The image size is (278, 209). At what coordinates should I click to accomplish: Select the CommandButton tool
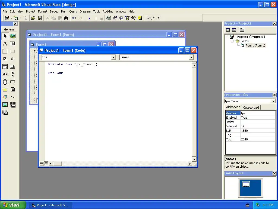click(x=12, y=51)
